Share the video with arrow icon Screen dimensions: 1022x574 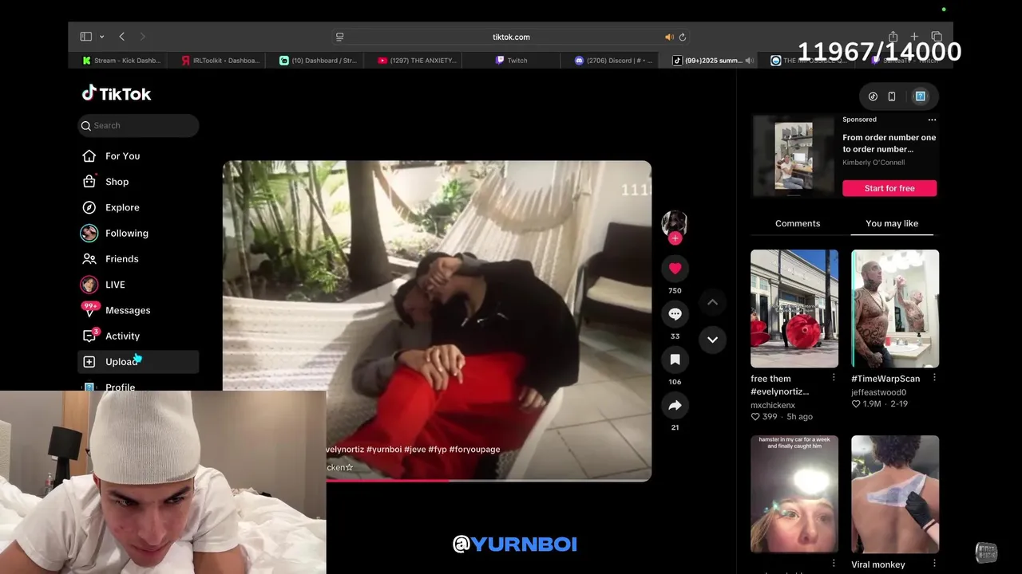pyautogui.click(x=675, y=406)
